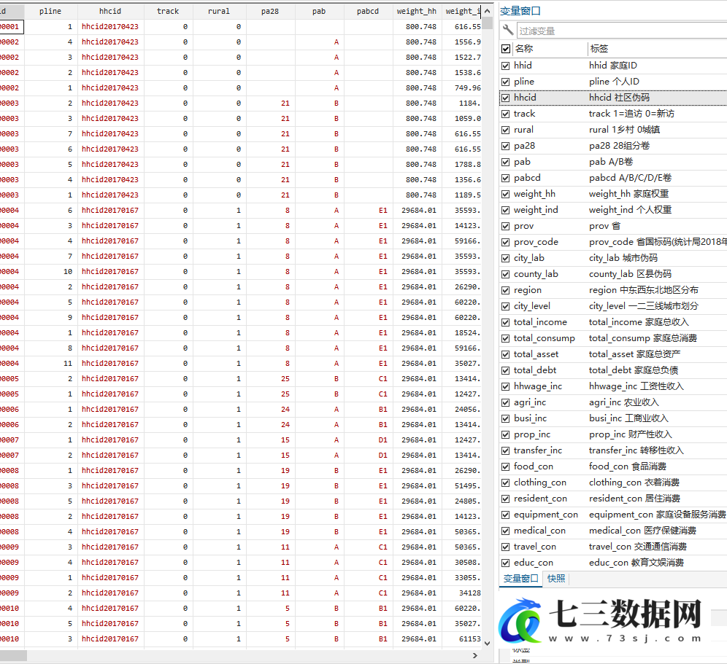Click the wrench filter icon

(x=508, y=30)
